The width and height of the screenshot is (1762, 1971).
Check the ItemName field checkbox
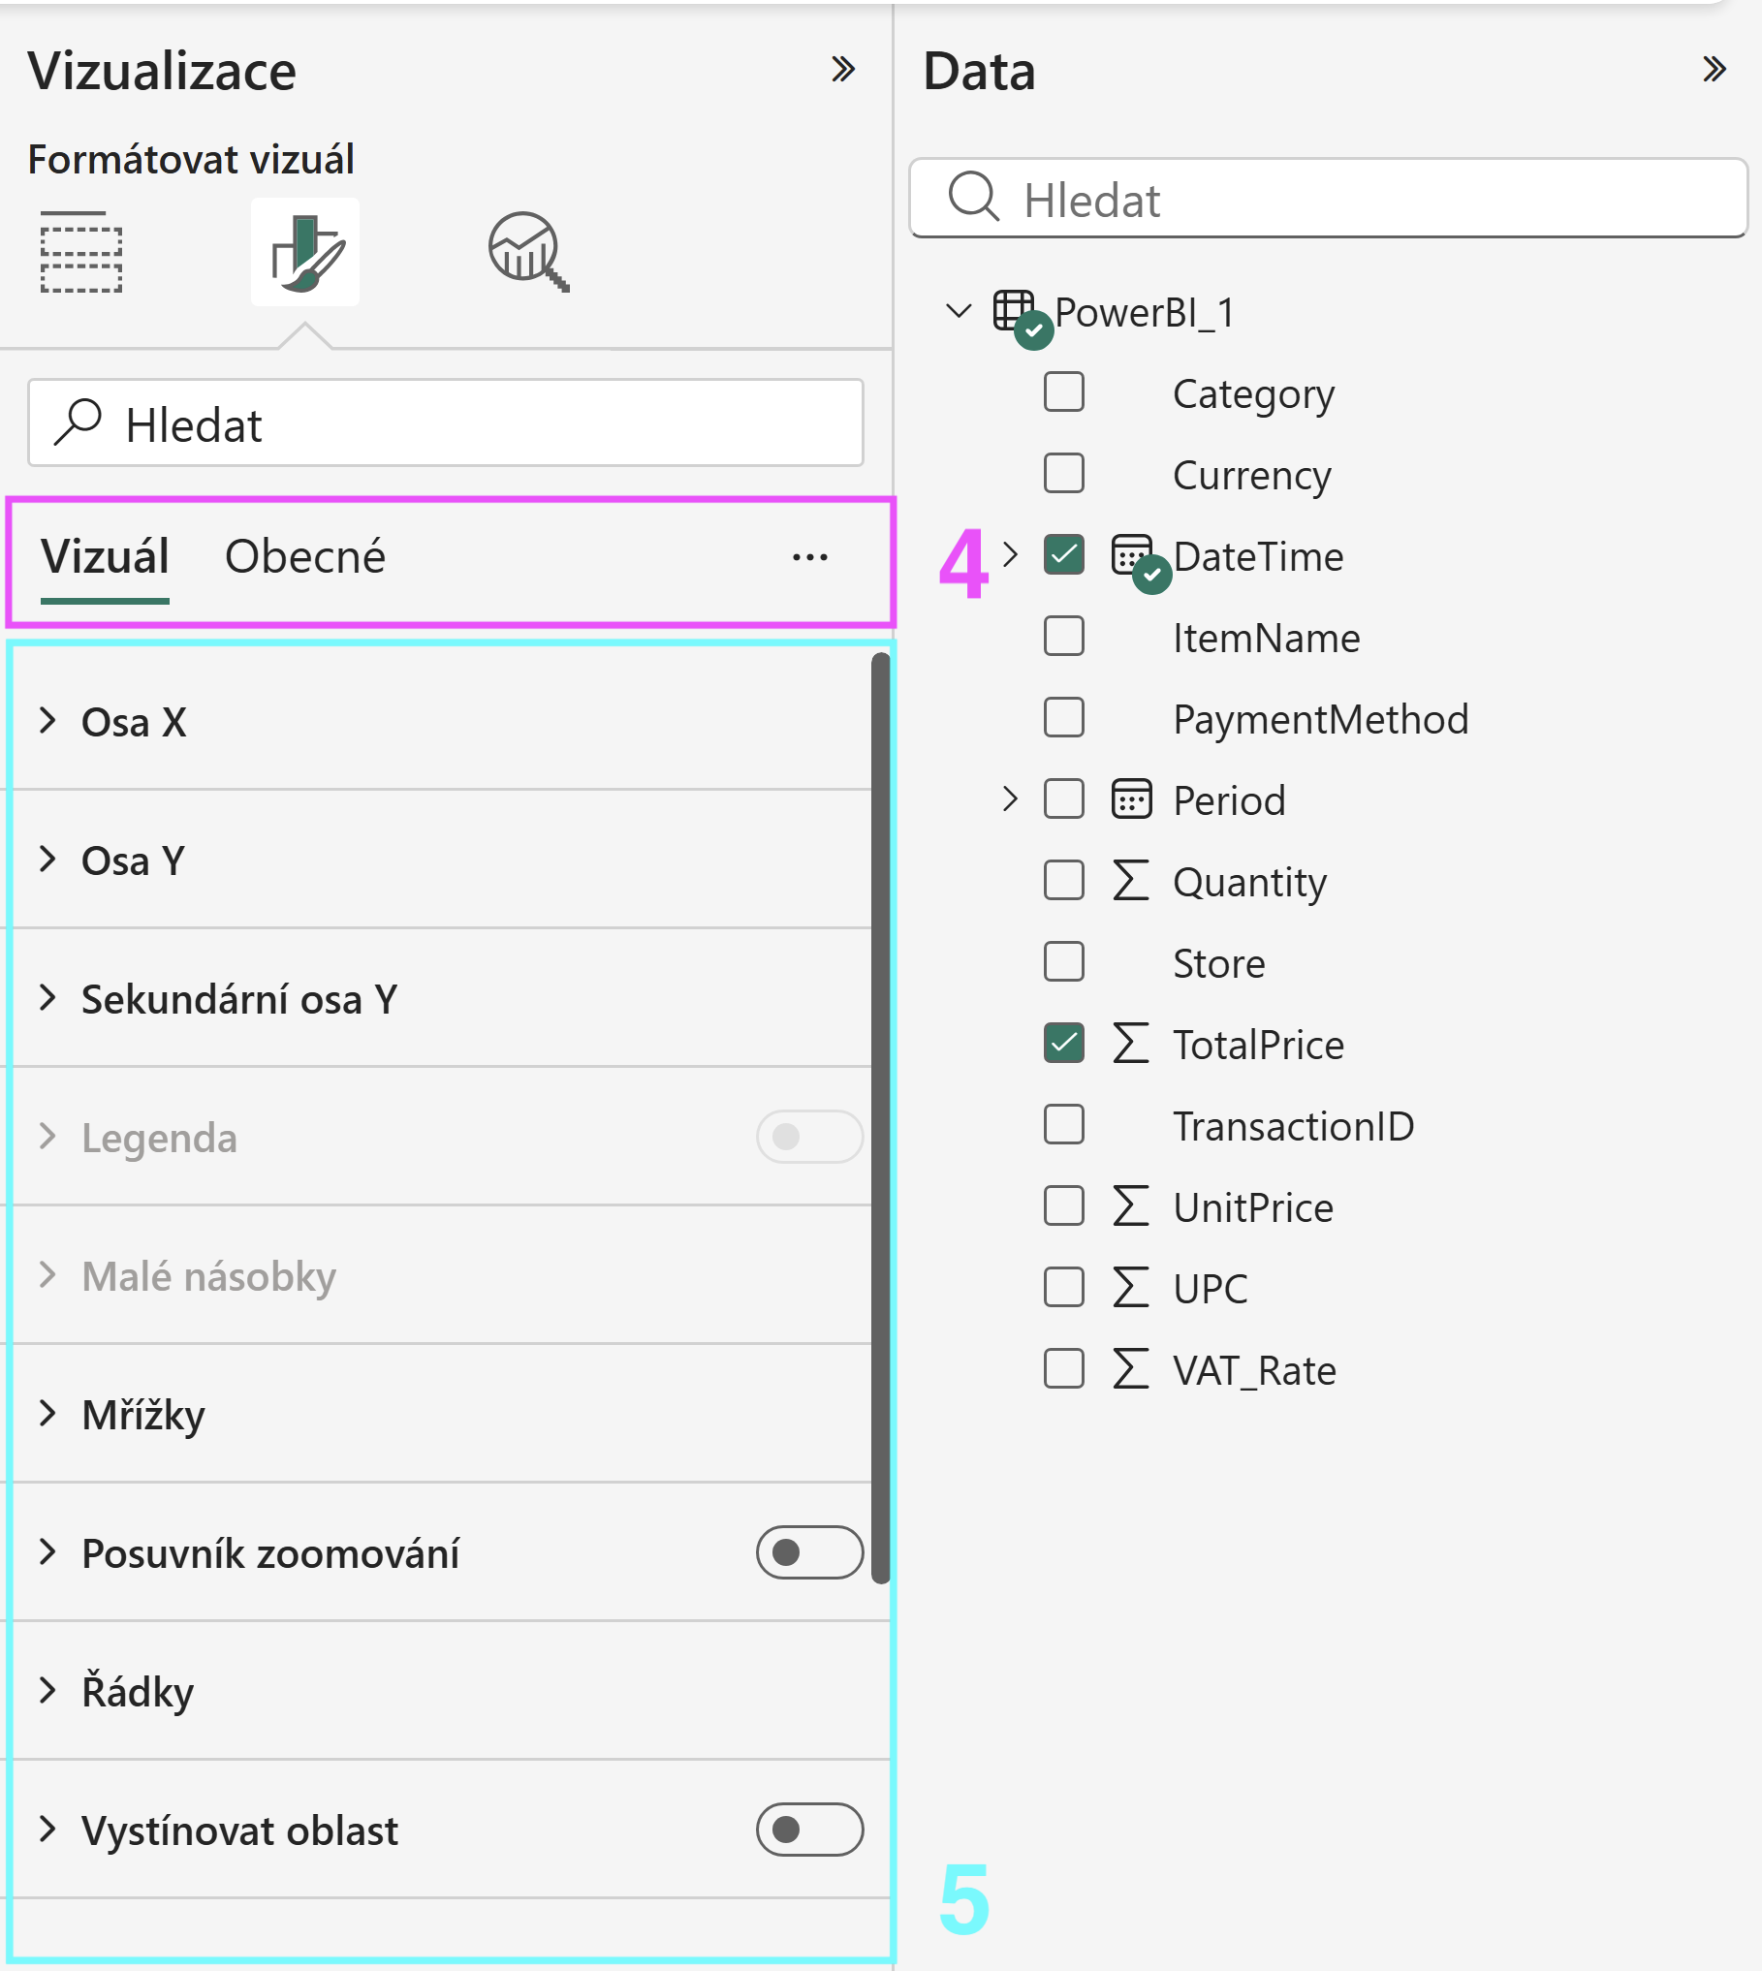pos(1064,637)
